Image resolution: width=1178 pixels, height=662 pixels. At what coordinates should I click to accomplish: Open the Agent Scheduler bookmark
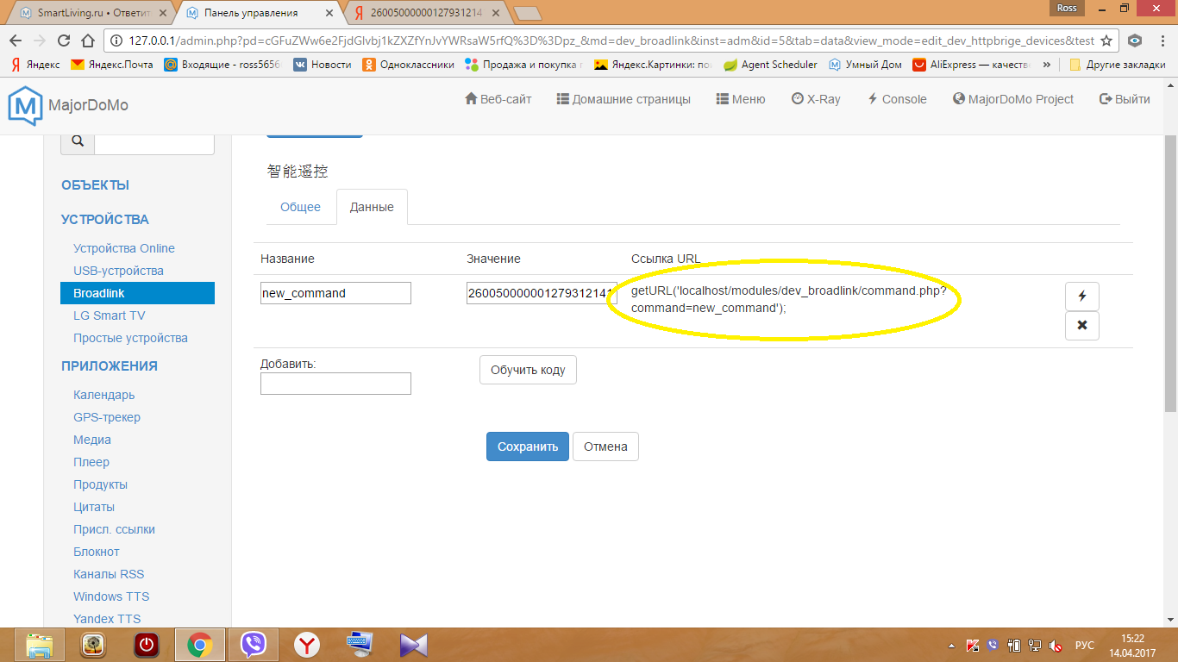(770, 65)
